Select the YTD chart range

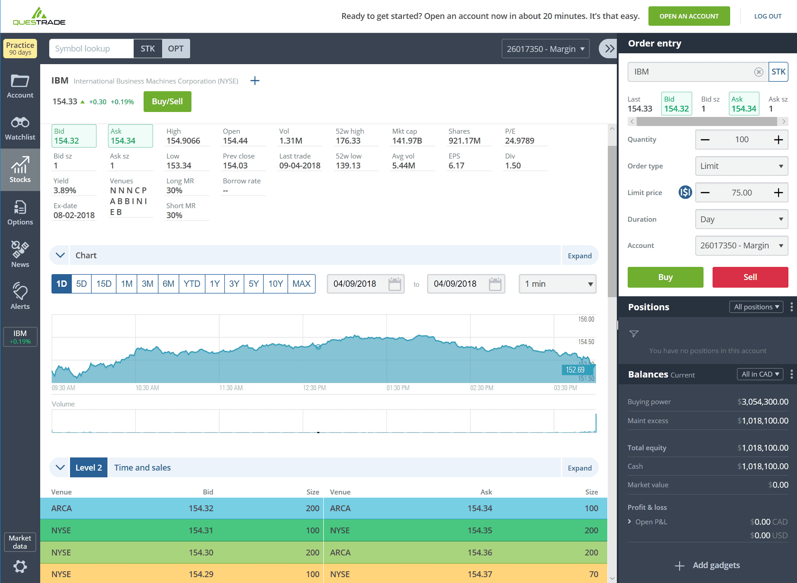(x=192, y=284)
